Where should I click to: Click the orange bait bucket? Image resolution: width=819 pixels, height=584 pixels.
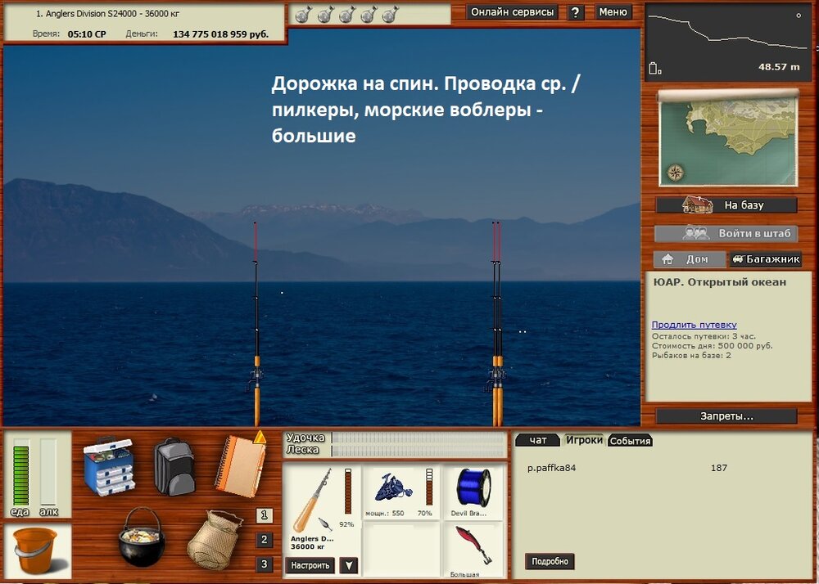(34, 550)
